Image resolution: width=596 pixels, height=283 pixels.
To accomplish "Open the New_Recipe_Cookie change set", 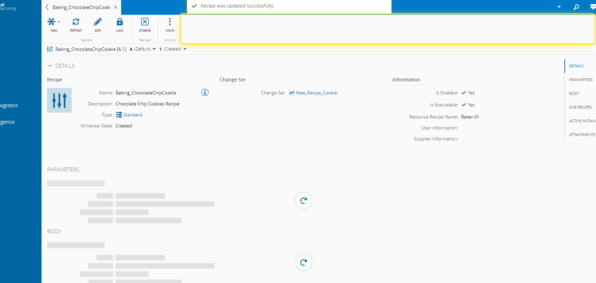I will point(316,93).
